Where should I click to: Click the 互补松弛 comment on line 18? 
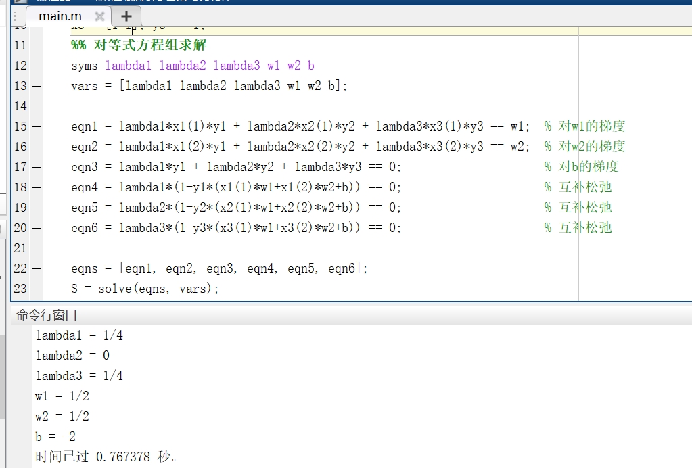pos(578,187)
